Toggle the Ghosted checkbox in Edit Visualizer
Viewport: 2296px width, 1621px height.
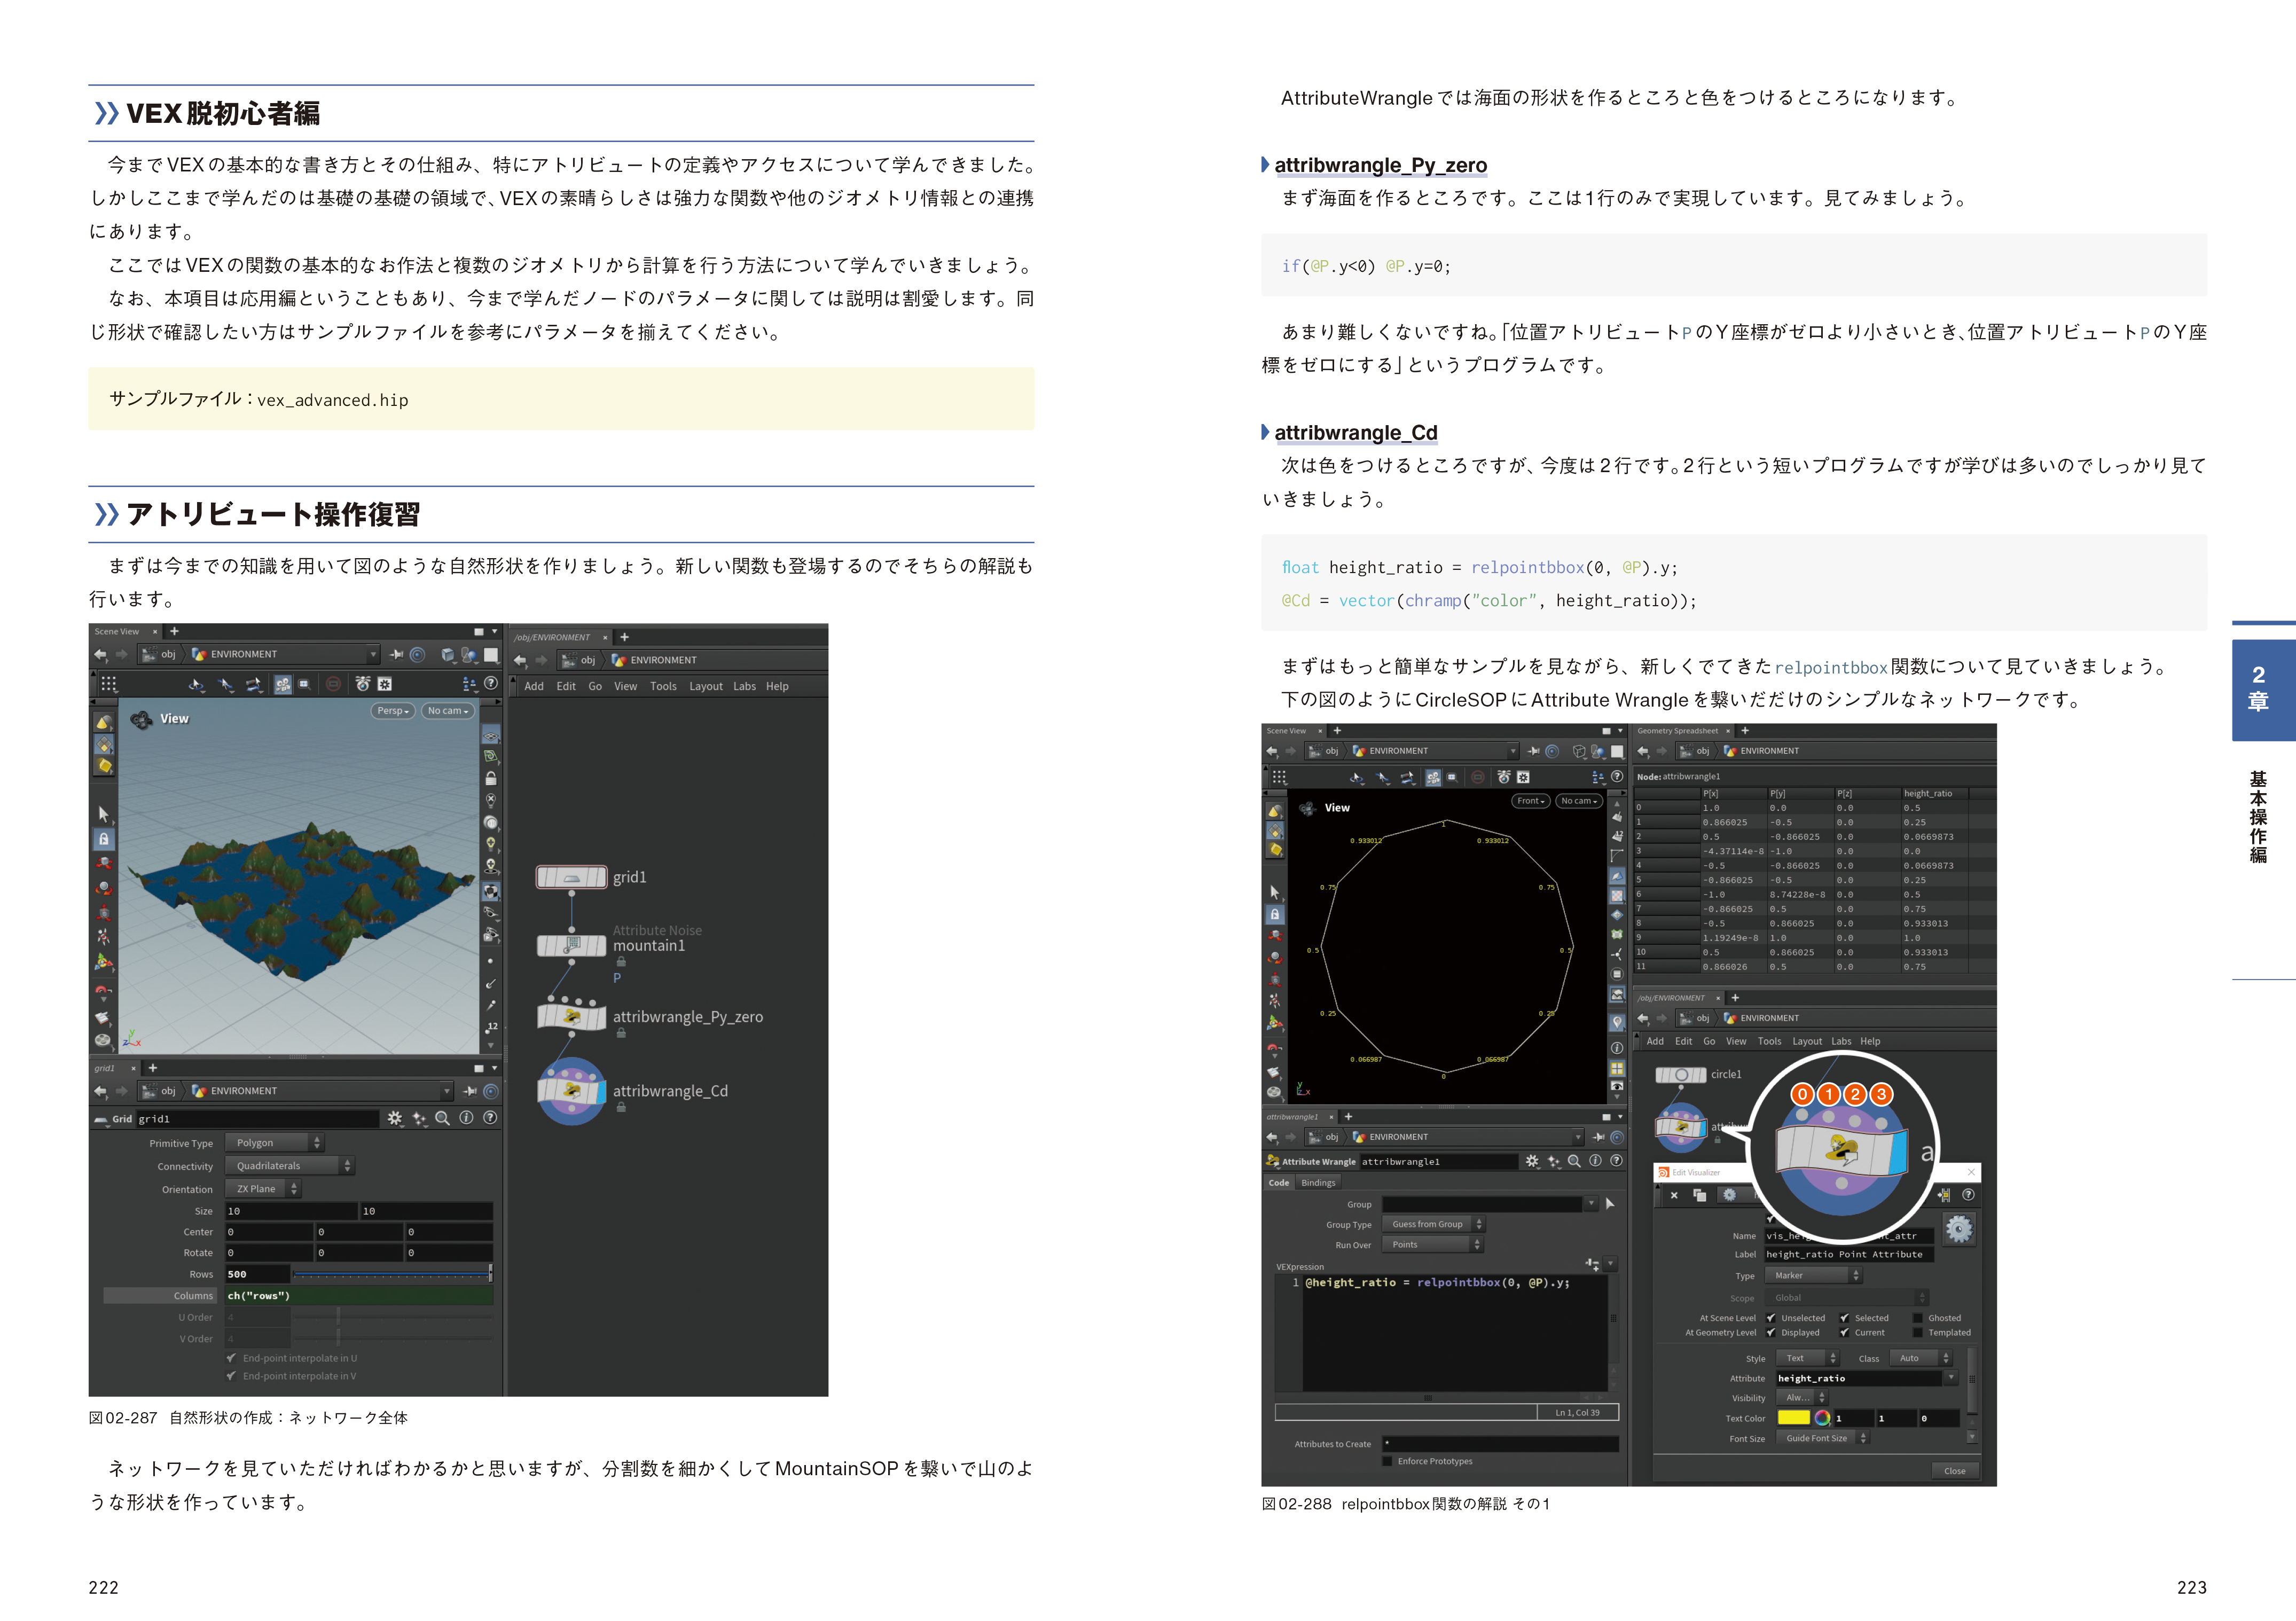1918,1318
